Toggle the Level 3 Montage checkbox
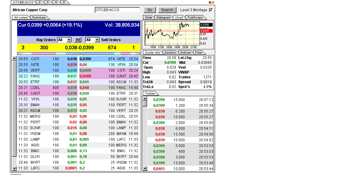The height and width of the screenshot is (196, 348). (211, 10)
